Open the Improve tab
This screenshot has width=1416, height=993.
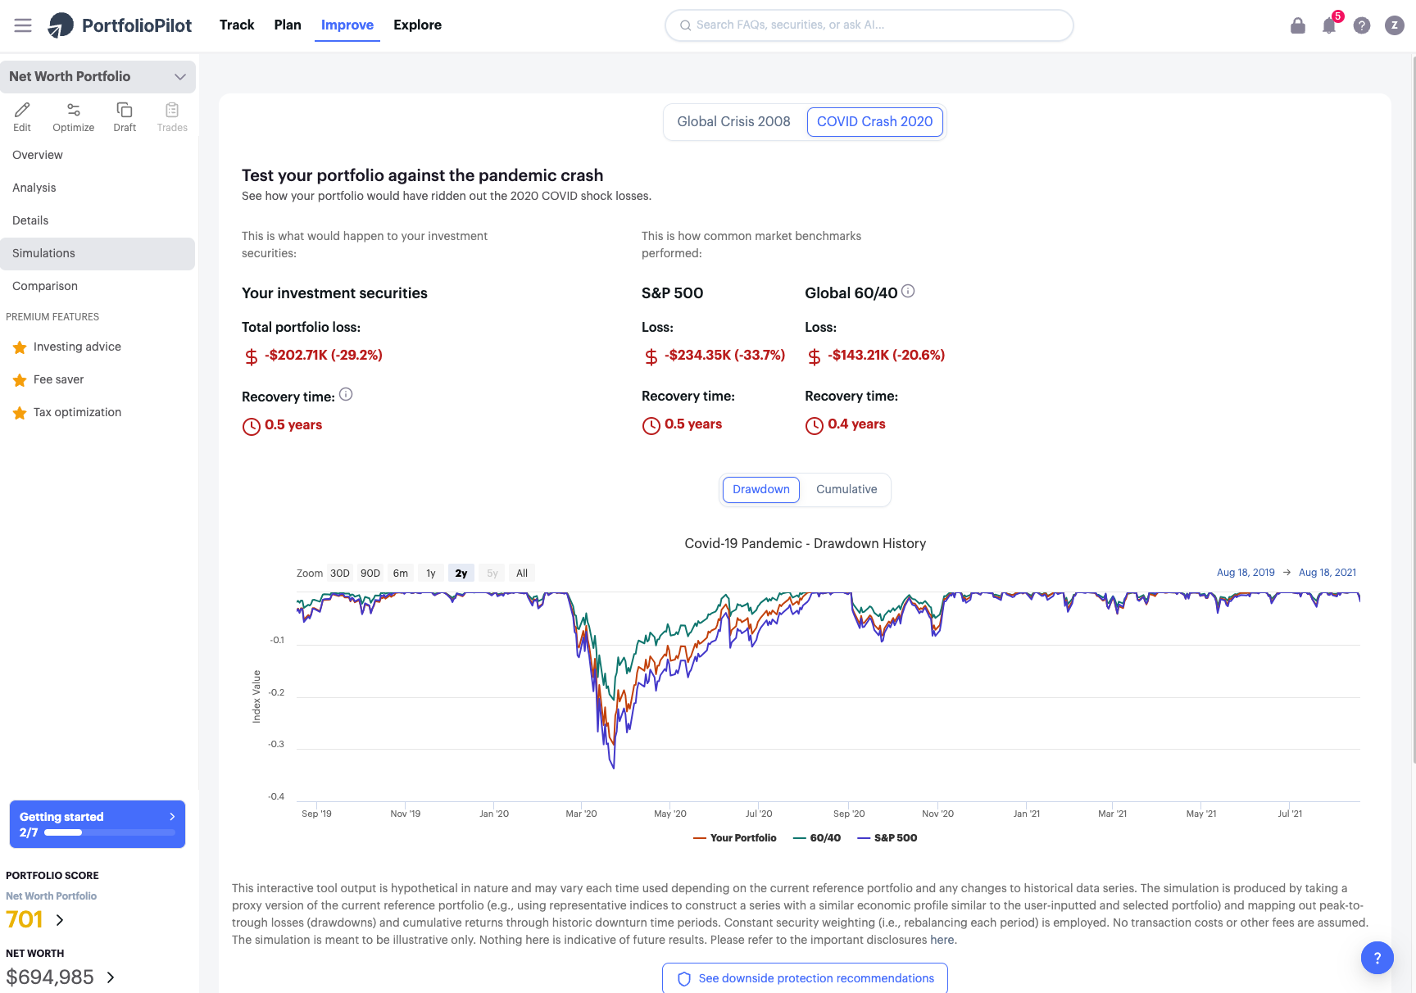tap(347, 25)
